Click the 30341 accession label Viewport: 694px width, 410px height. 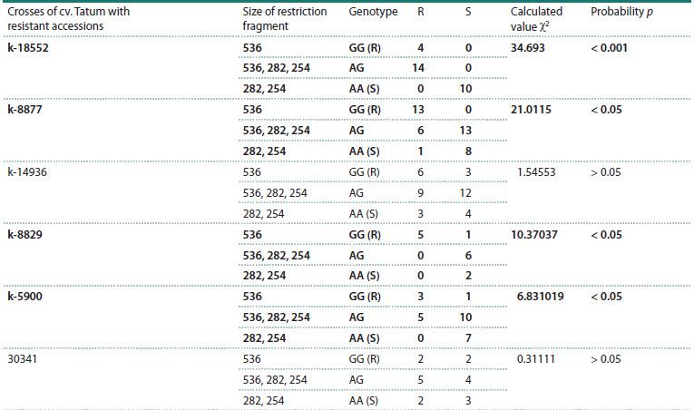[x=22, y=359]
